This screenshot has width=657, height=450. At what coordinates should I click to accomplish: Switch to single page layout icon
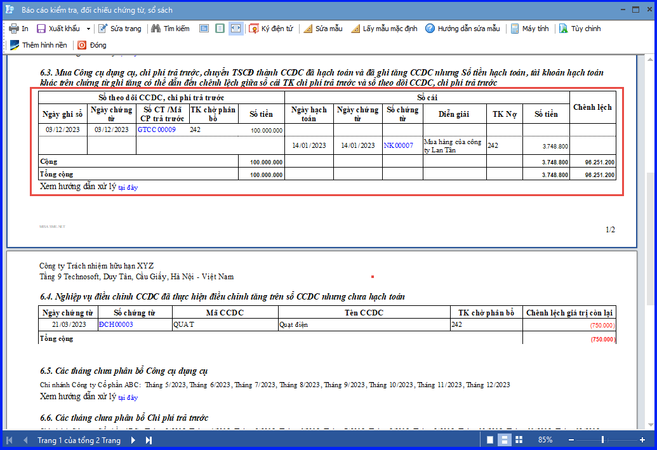[x=490, y=440]
